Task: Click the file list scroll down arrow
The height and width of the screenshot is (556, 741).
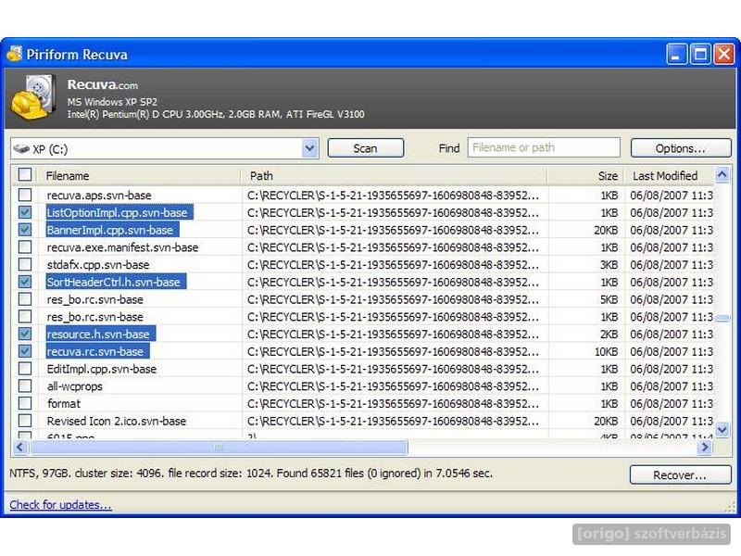Action: (722, 429)
